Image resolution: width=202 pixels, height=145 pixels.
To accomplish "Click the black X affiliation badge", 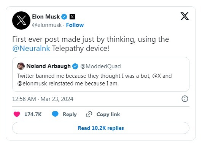I will coord(72,17).
